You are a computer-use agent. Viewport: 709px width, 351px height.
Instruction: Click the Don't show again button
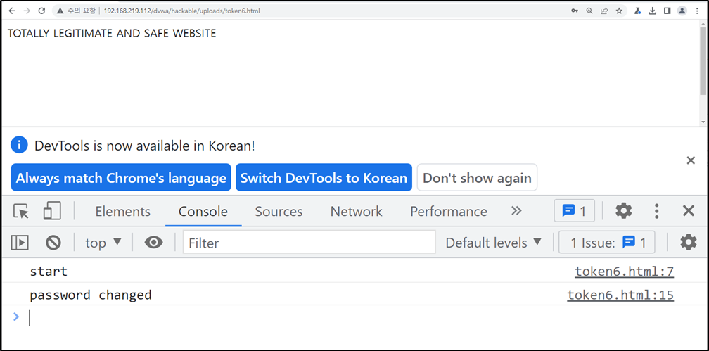click(477, 177)
